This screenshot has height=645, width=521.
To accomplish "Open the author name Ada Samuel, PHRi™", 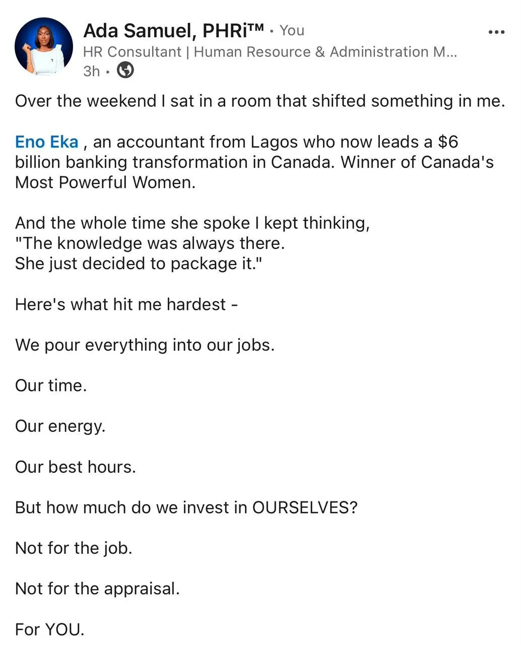I will pyautogui.click(x=174, y=31).
